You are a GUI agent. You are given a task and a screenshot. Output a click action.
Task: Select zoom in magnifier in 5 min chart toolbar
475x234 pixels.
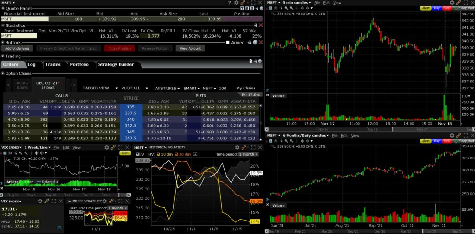click(x=287, y=8)
